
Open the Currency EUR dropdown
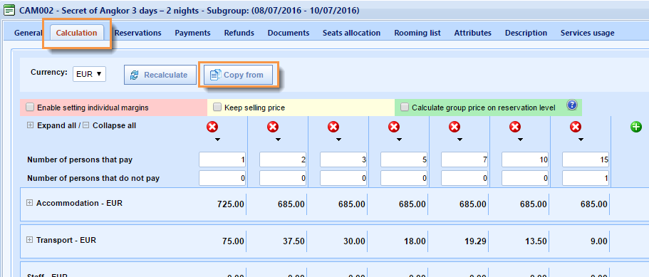(89, 75)
